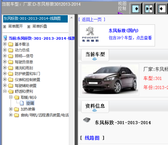Click the 返回上一页 link
Image resolution: width=168 pixels, height=145 pixels.
(92, 19)
